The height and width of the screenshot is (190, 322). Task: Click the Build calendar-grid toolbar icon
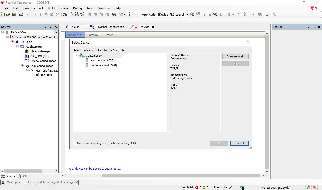point(136,14)
